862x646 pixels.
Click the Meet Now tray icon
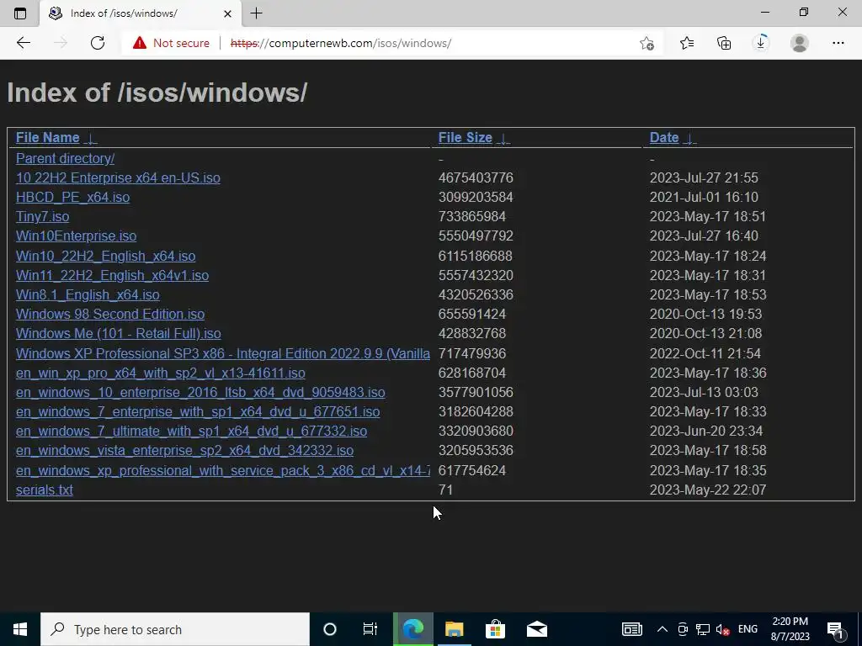pos(682,629)
